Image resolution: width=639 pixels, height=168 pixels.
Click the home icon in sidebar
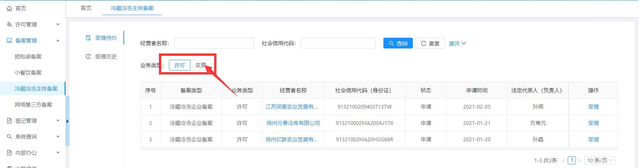[9, 8]
